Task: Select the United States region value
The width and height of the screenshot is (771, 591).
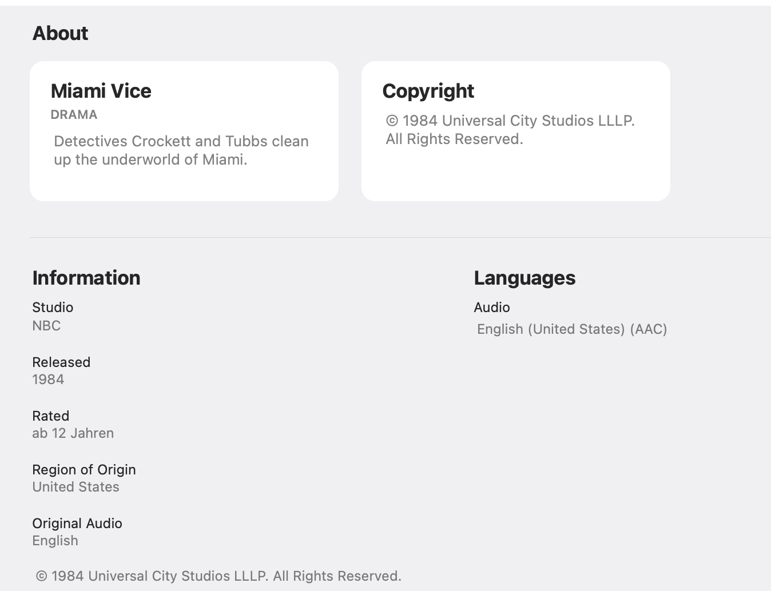Action: pyautogui.click(x=75, y=487)
